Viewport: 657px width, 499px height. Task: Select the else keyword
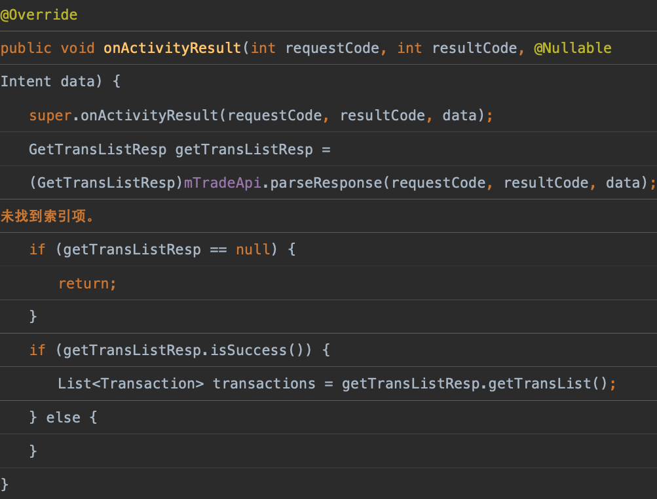click(64, 417)
